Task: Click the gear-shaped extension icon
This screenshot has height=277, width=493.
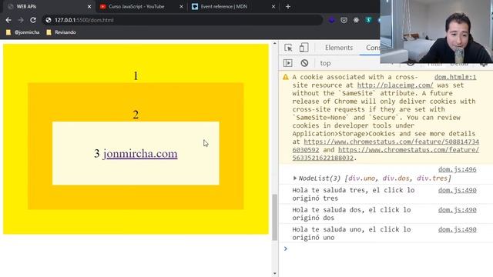Action: 356,20
